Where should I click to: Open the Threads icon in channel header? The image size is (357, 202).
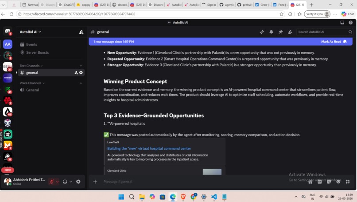(262, 32)
